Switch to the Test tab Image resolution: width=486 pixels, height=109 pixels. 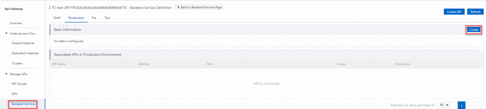[x=107, y=18]
